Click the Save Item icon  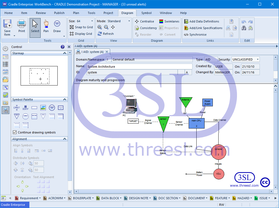pyautogui.click(x=7, y=24)
